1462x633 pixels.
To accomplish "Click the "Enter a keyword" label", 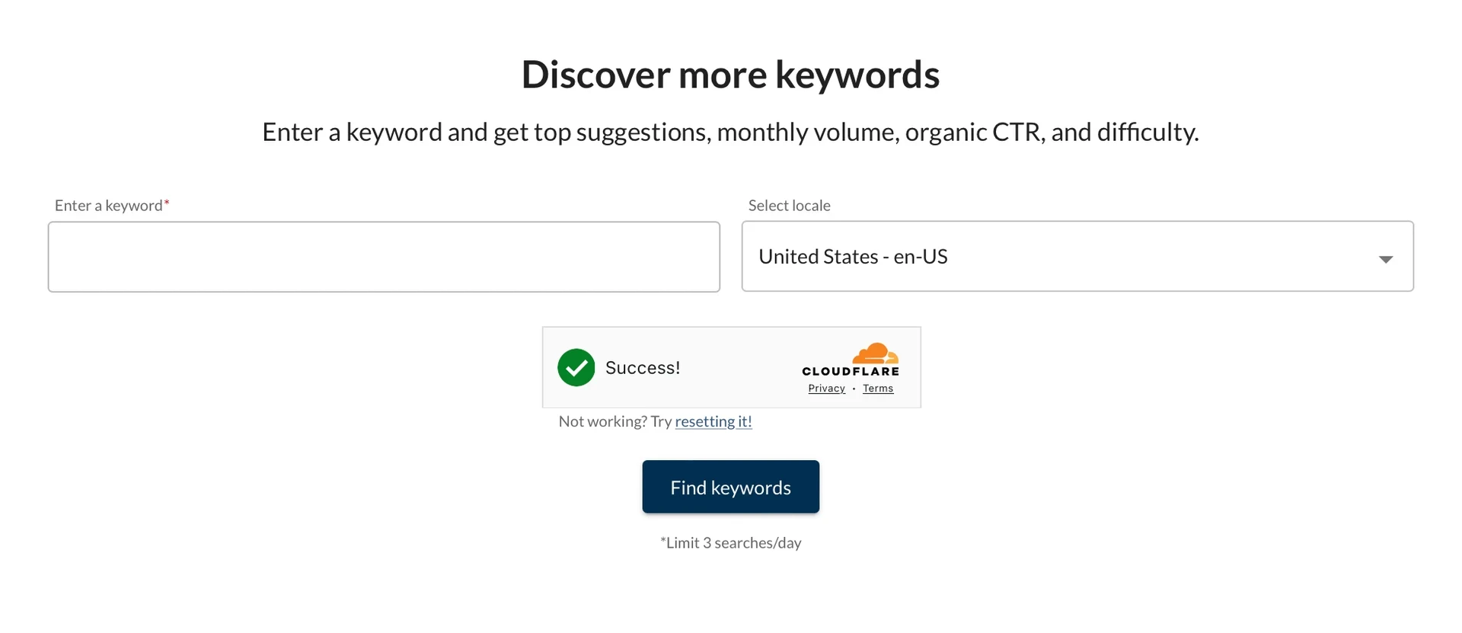I will (x=108, y=206).
